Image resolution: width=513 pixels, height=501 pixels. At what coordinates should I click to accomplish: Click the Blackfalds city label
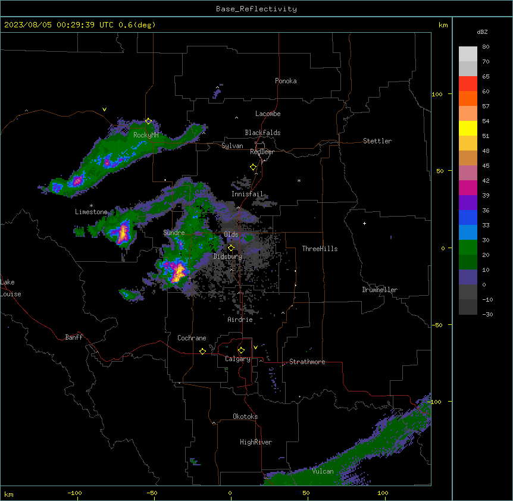click(262, 133)
